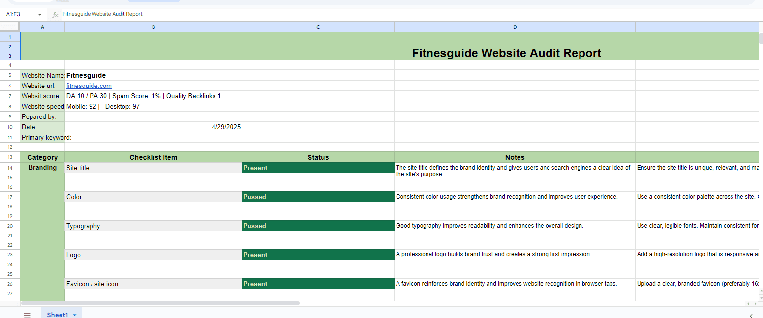Select the 'Color' checklist cell

coord(153,197)
